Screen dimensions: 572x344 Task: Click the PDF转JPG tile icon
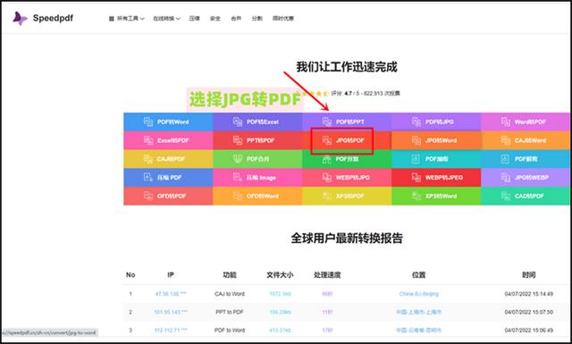click(416, 122)
